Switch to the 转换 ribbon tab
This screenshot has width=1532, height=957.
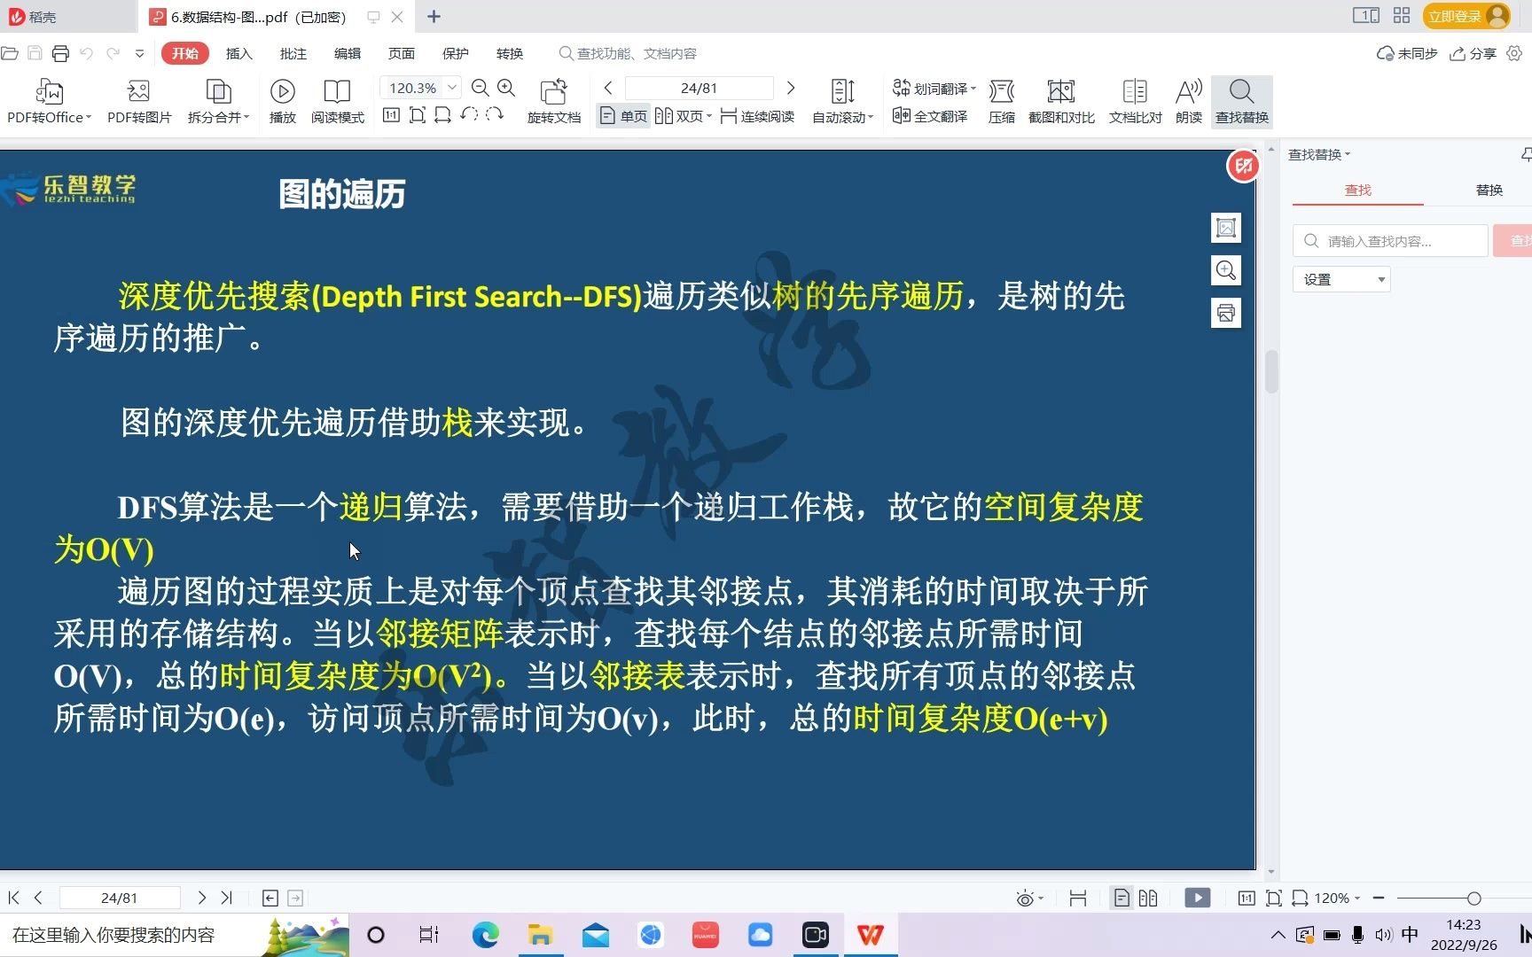tap(510, 53)
